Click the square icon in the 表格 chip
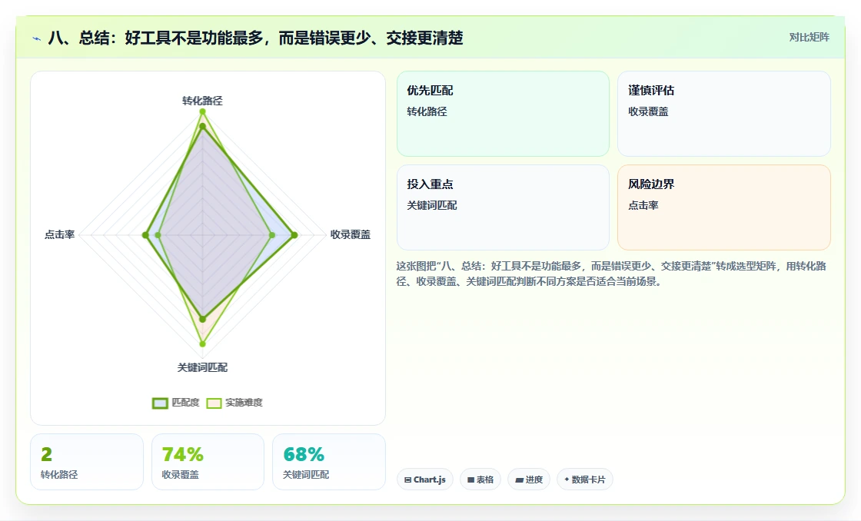 (470, 480)
